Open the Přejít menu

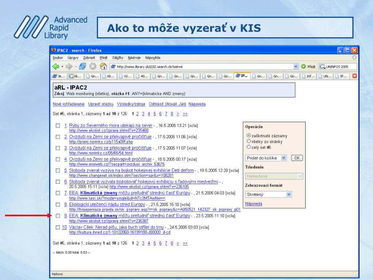click(103, 58)
